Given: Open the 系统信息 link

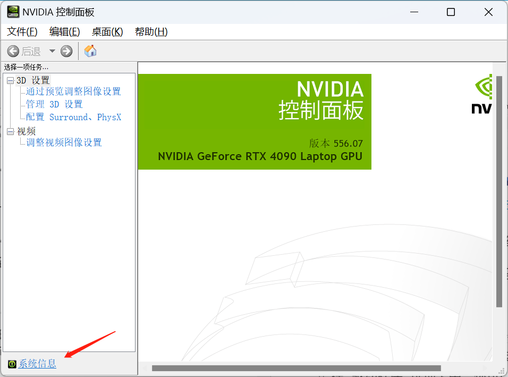Looking at the screenshot, I should click(x=37, y=364).
